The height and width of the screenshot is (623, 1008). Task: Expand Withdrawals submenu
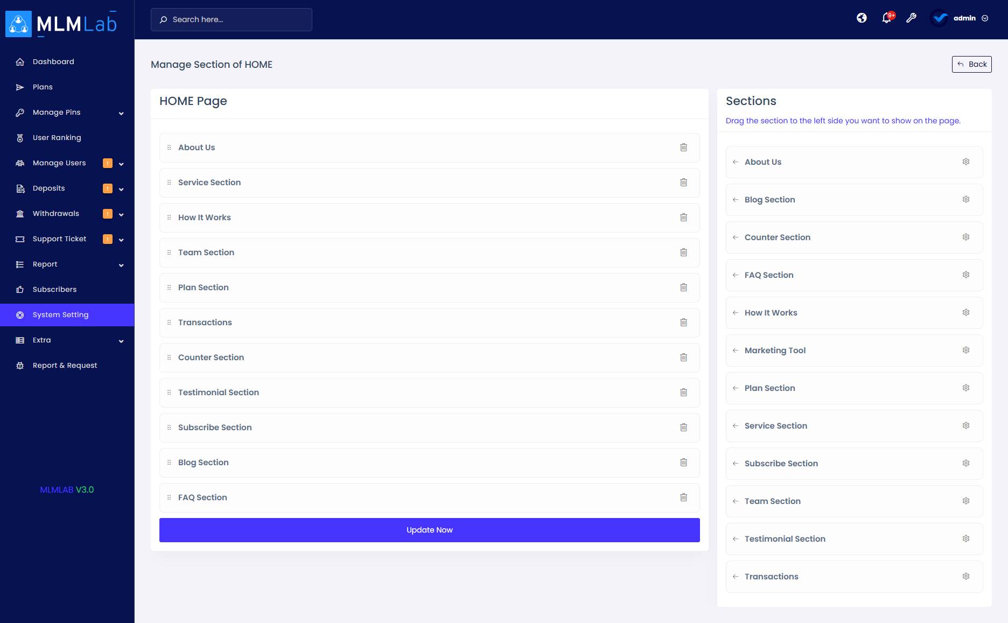[121, 214]
